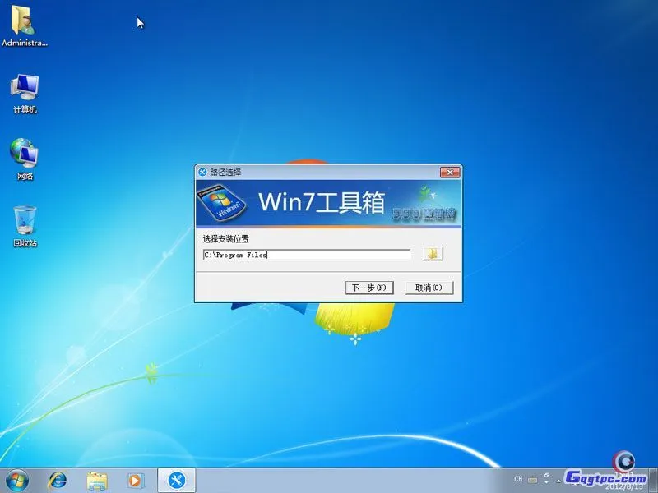658x493 pixels.
Task: Select the 计算机 desktop icon
Action: [24, 93]
